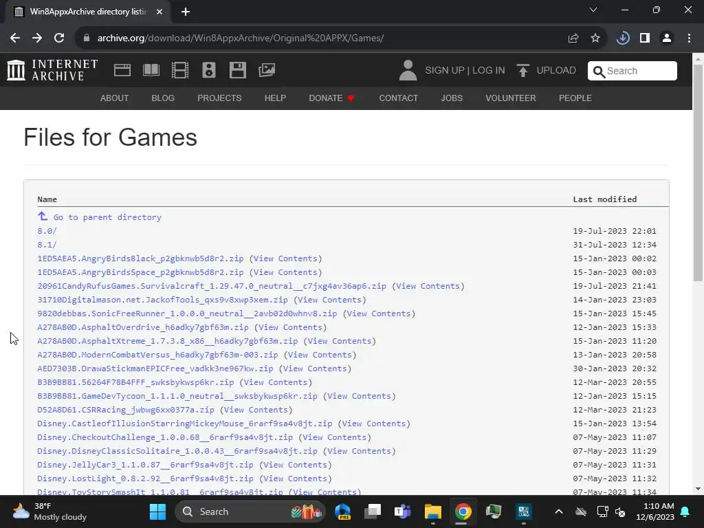View Contents of AngryBirdsSpace zip
Viewport: 704px width, 528px height.
285,272
